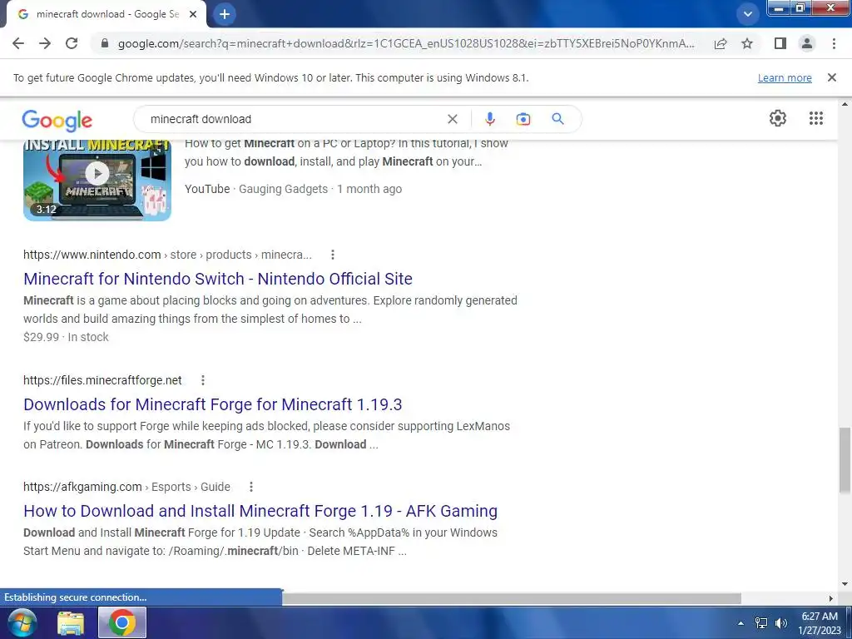The width and height of the screenshot is (852, 639).
Task: Click the Chrome taskbar icon
Action: click(121, 622)
